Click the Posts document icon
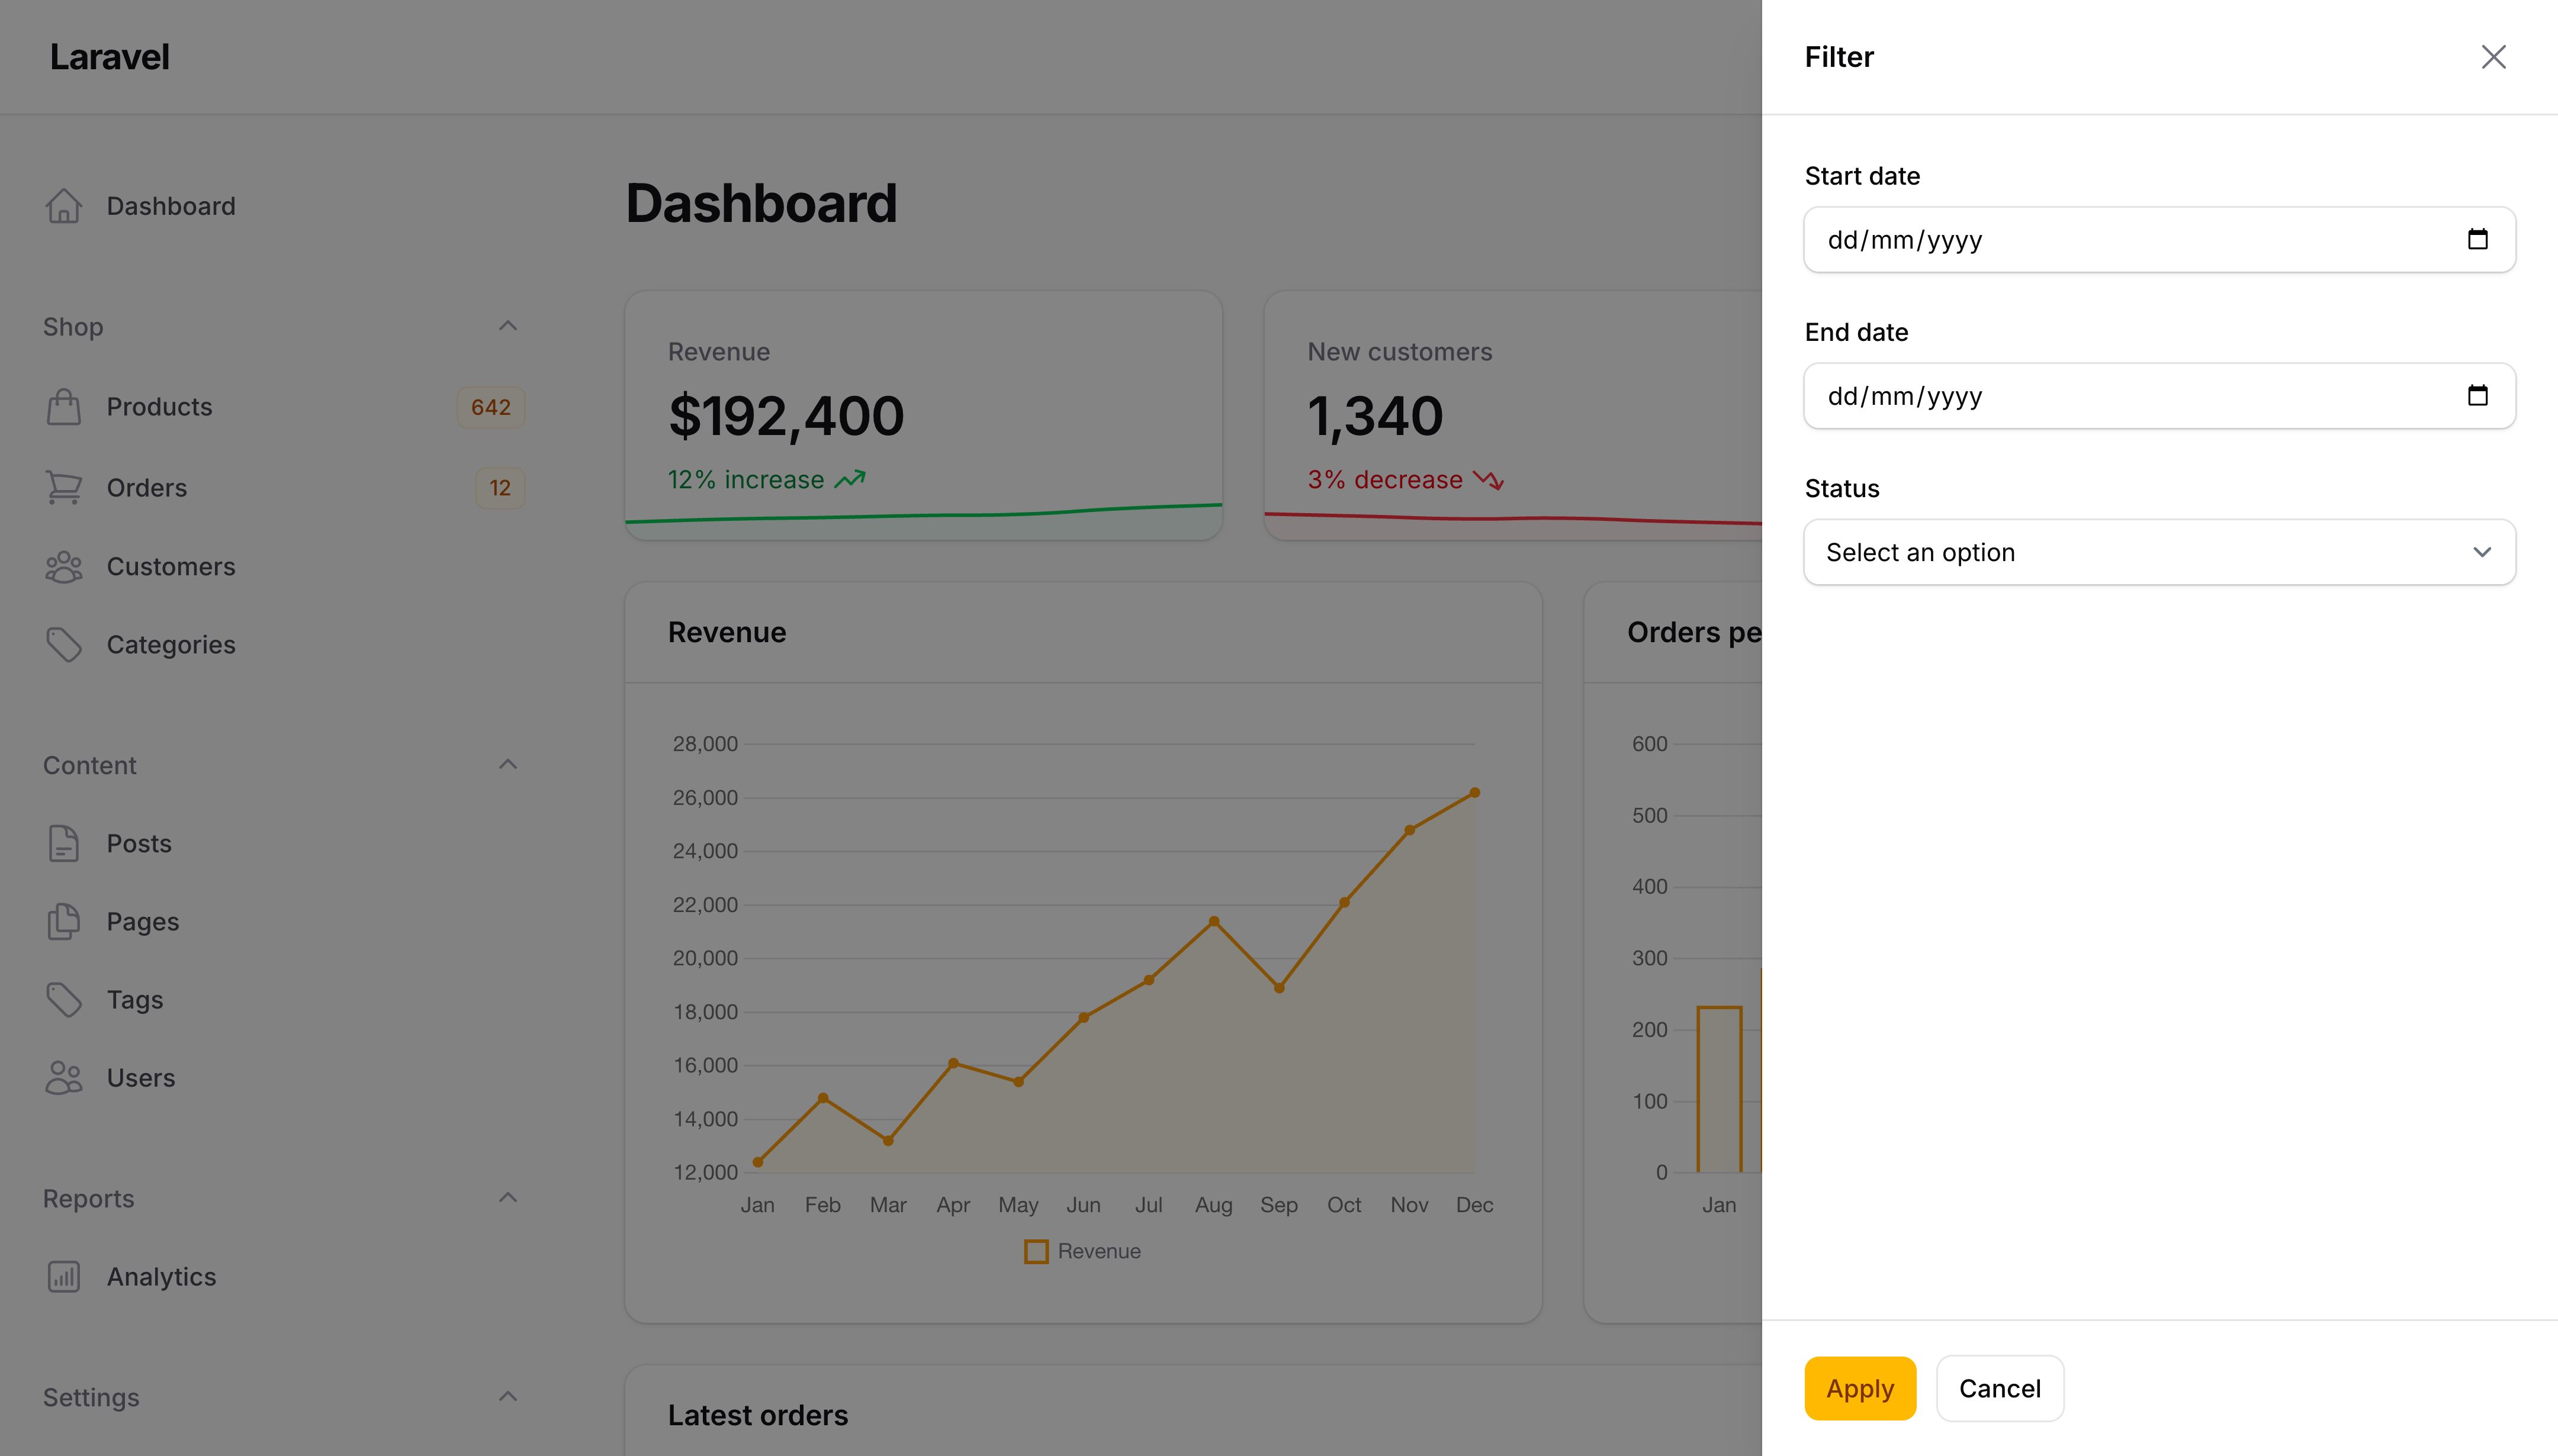Viewport: 2558px width, 1456px height. click(64, 844)
